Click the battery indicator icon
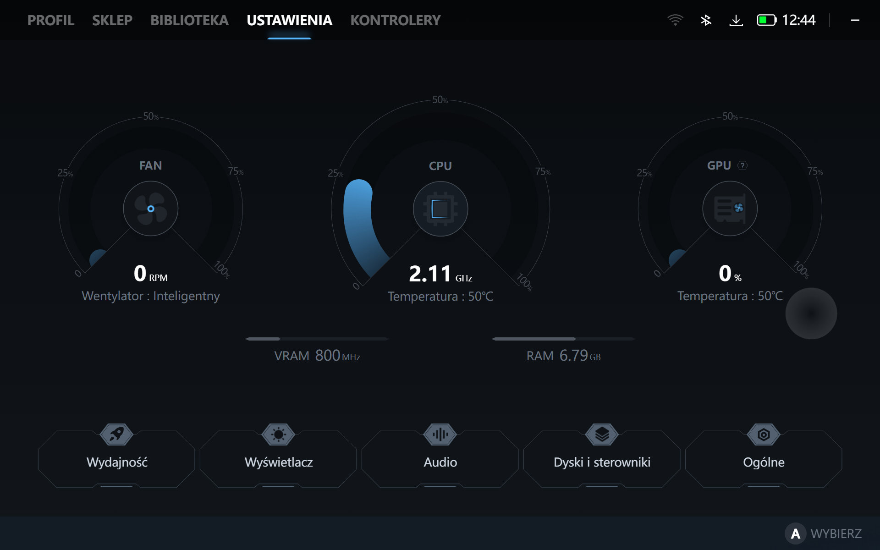The width and height of the screenshot is (880, 550). point(766,20)
